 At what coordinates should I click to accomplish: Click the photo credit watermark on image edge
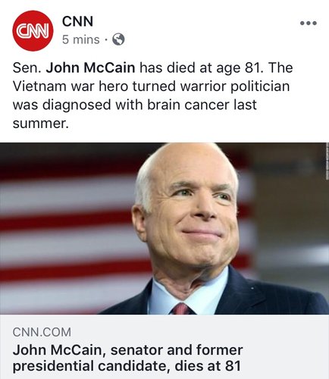pyautogui.click(x=327, y=161)
